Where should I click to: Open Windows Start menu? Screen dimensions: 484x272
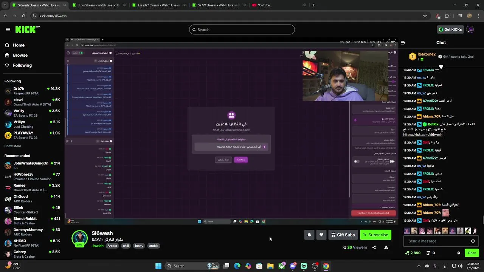[158, 266]
